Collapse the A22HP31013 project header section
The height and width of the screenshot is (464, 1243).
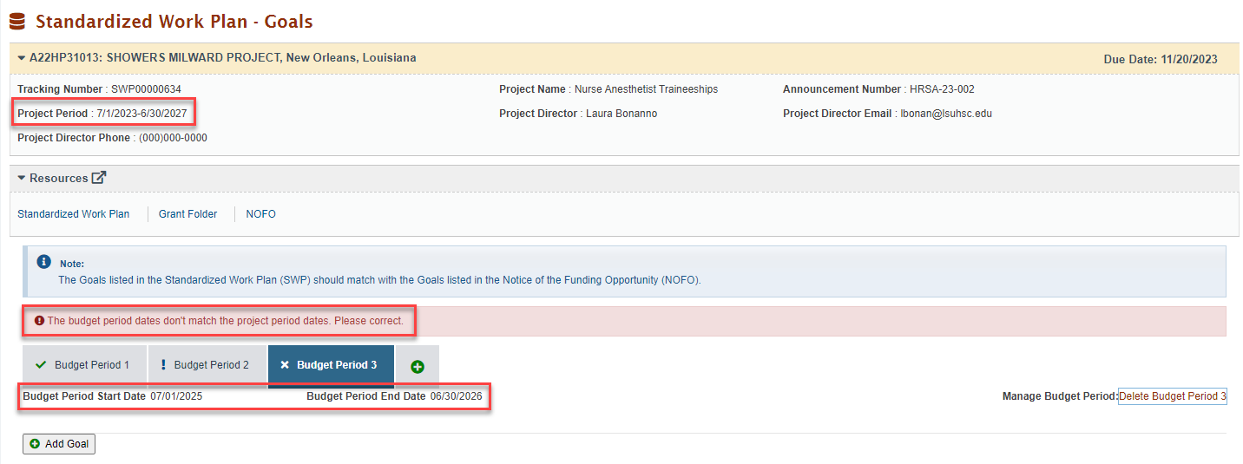[x=22, y=58]
